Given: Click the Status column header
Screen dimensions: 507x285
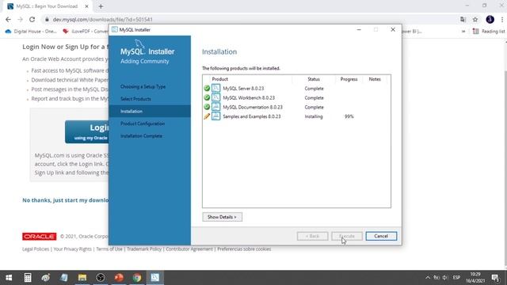Looking at the screenshot, I should 314,79.
